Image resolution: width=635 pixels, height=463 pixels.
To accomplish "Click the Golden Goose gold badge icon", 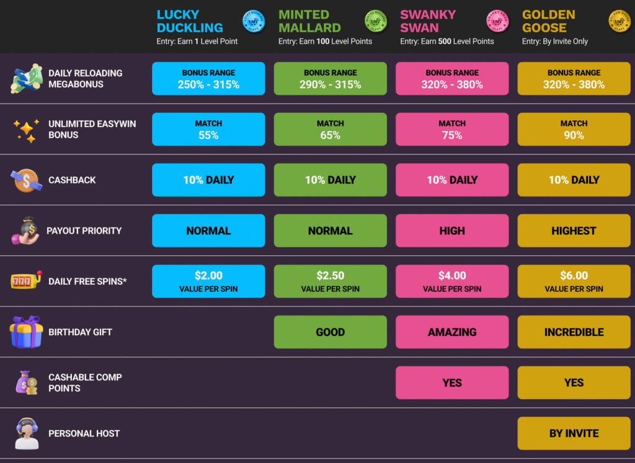I will pyautogui.click(x=619, y=21).
